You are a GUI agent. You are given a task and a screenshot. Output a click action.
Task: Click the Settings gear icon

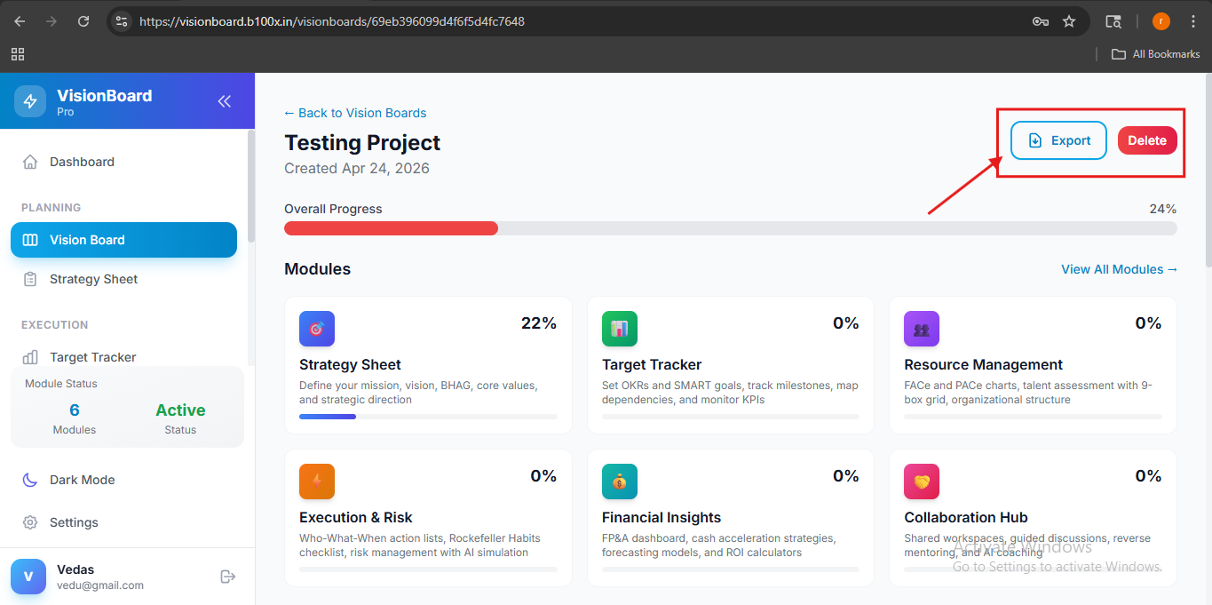pos(30,522)
